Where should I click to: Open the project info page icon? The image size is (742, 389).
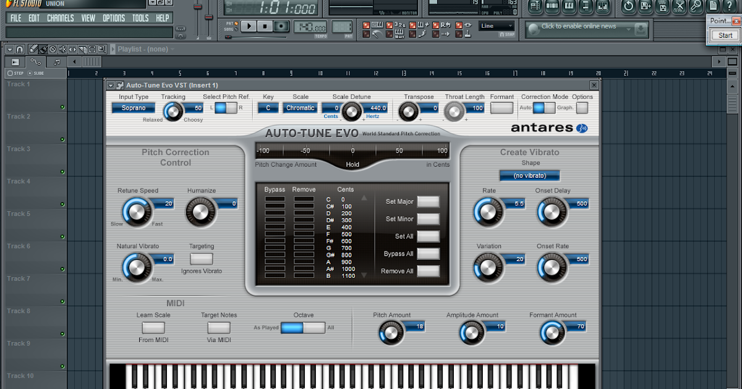[713, 6]
